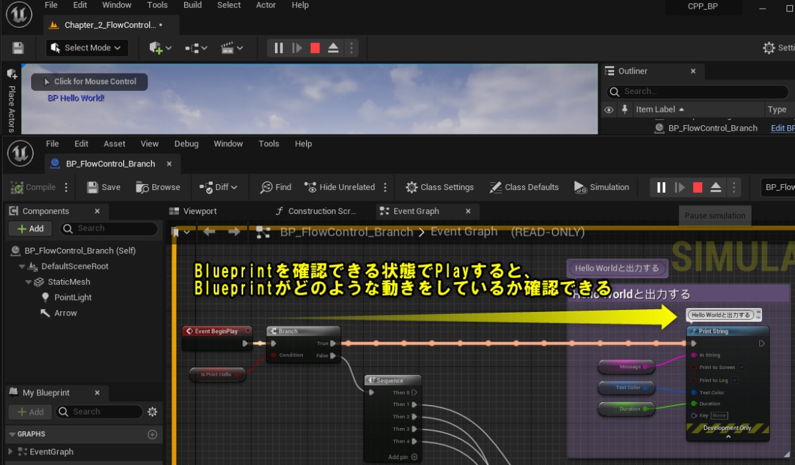795x465 pixels.
Task: Click the Edit BP link in Outliner
Action: click(x=782, y=127)
